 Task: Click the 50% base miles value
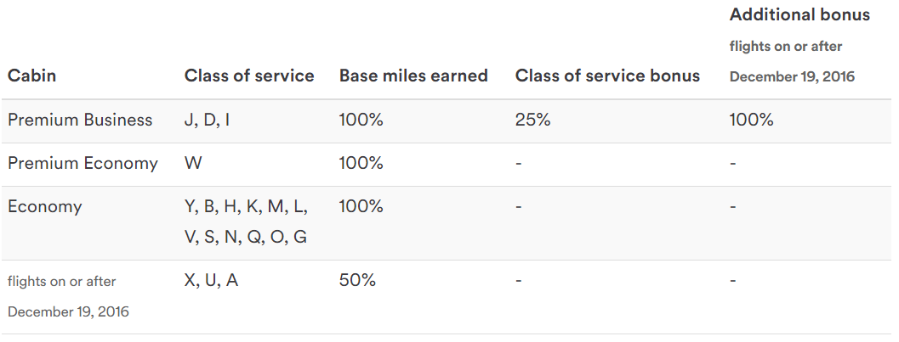click(357, 280)
